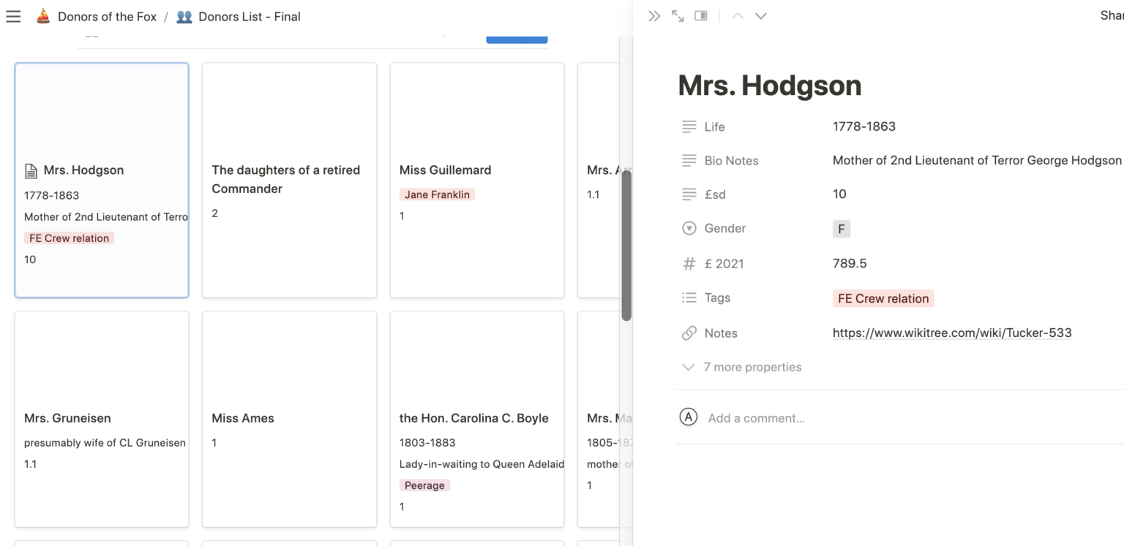This screenshot has height=546, width=1124.
Task: Click the £ 2021 number property icon
Action: [689, 264]
